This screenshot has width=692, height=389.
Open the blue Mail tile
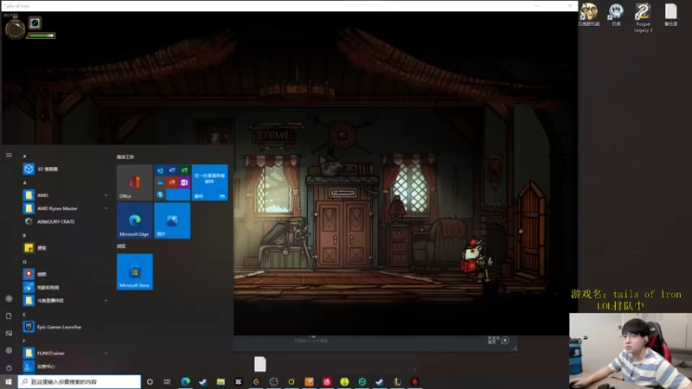pos(209,182)
